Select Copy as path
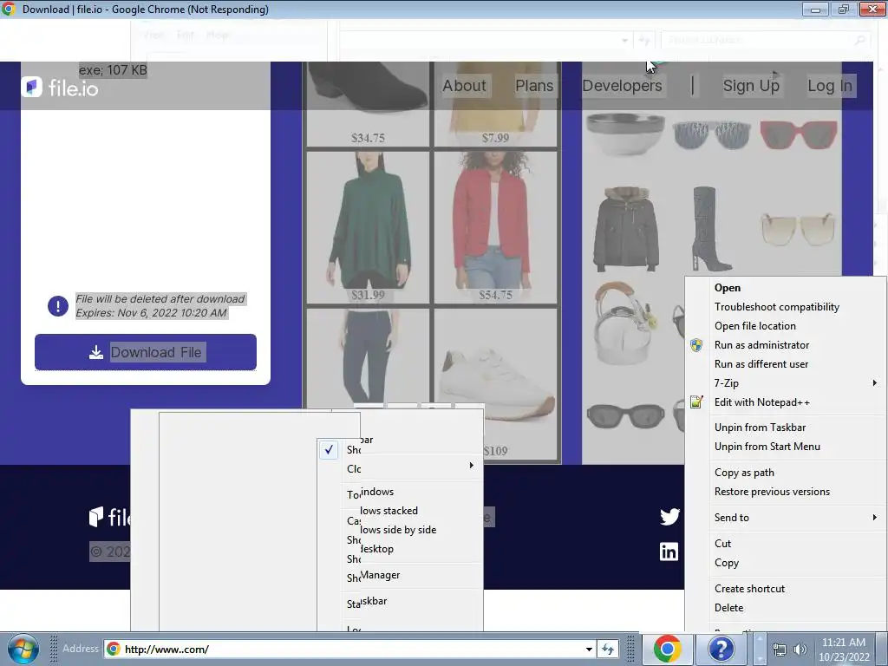The image size is (888, 666). tap(744, 473)
